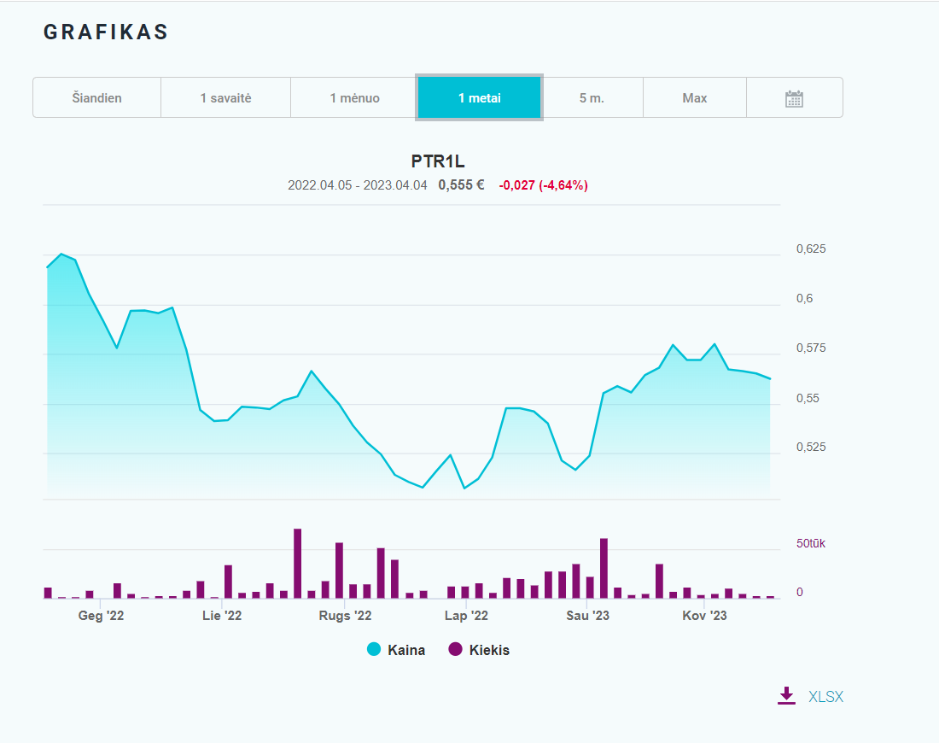This screenshot has height=743, width=939.
Task: Switch chart to 5 m. range
Action: (592, 97)
